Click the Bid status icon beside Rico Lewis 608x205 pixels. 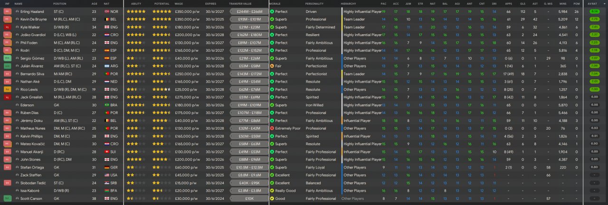click(x=7, y=89)
